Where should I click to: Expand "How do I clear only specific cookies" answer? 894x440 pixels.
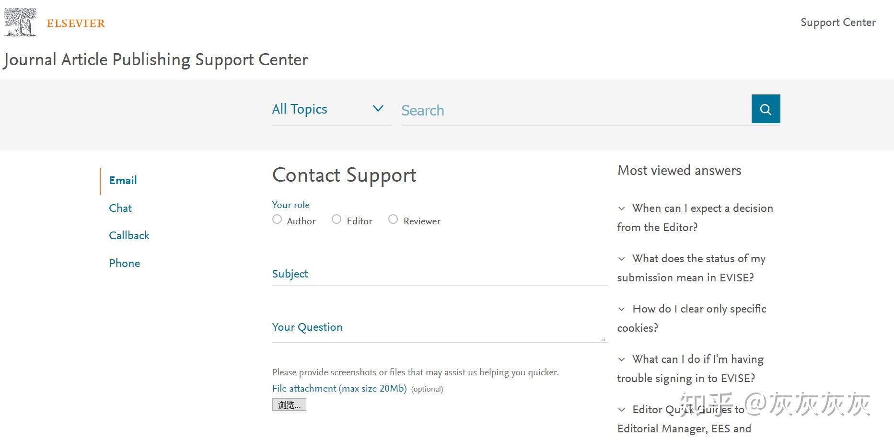(622, 309)
